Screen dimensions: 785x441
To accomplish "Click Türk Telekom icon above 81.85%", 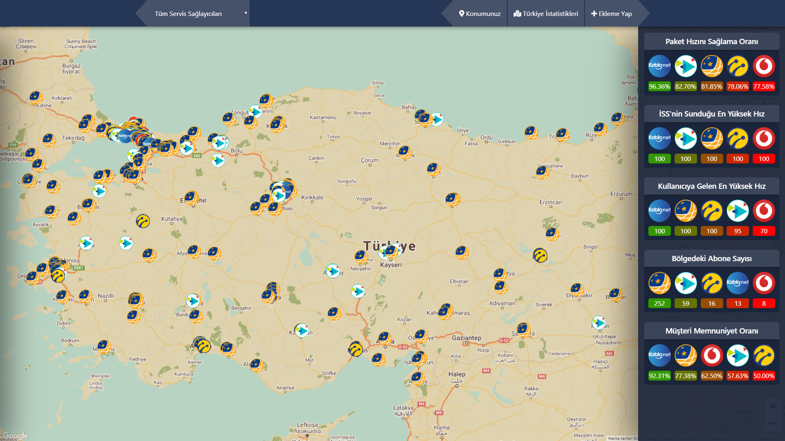I will point(712,66).
